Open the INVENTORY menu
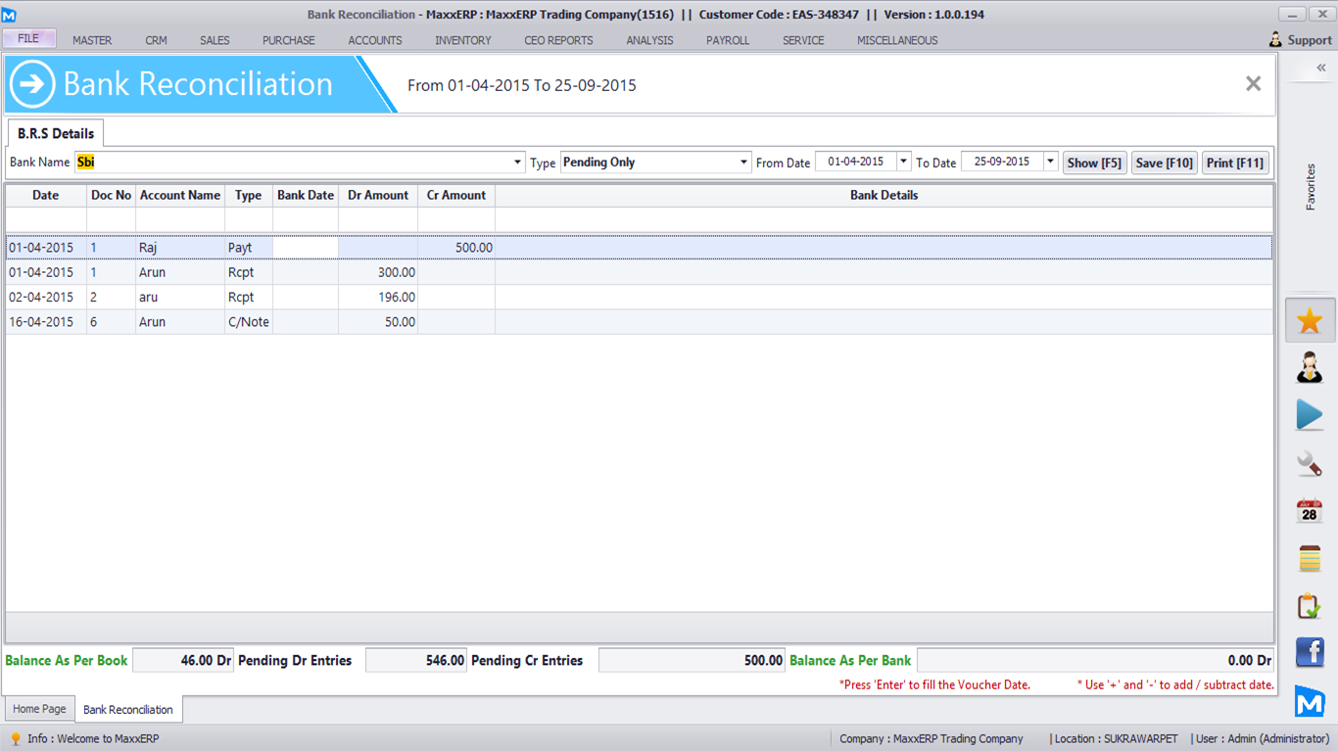This screenshot has height=752, width=1338. point(463,40)
